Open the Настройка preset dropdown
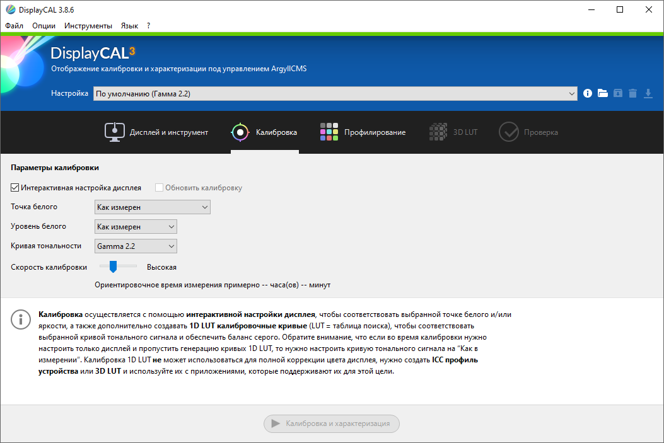Image resolution: width=664 pixels, height=443 pixels. click(x=335, y=93)
